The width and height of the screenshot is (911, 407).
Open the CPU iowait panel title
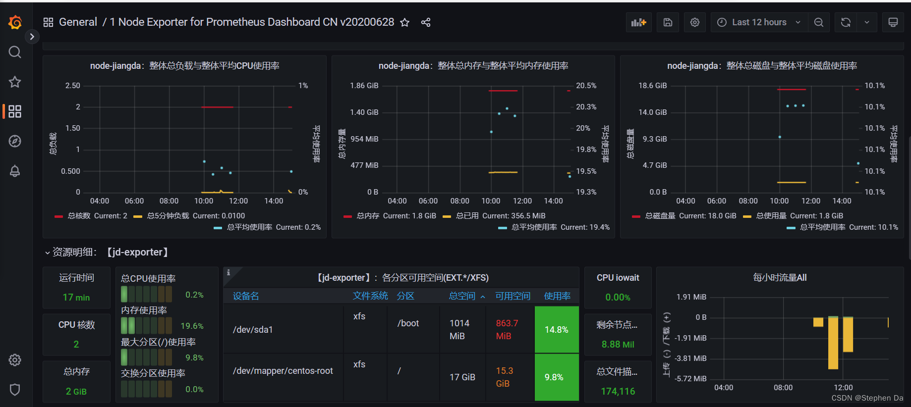pyautogui.click(x=618, y=278)
